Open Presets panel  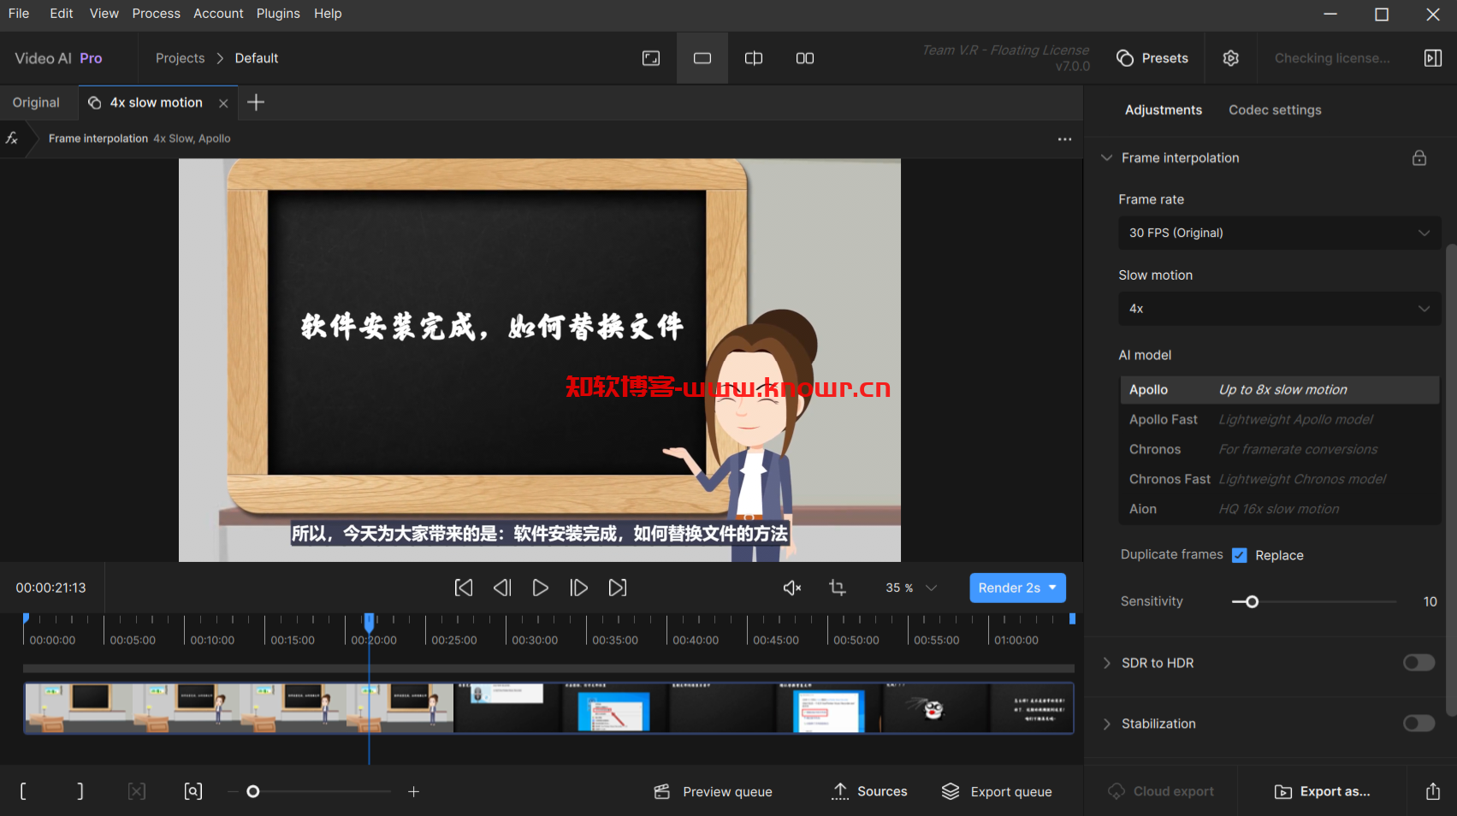coord(1152,58)
